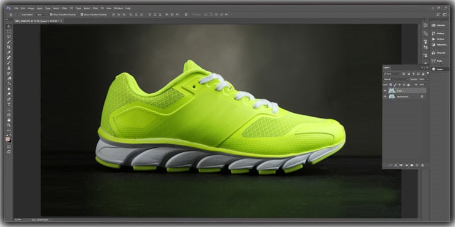Toggle Quick Mask mode in the toolbox

click(x=9, y=146)
